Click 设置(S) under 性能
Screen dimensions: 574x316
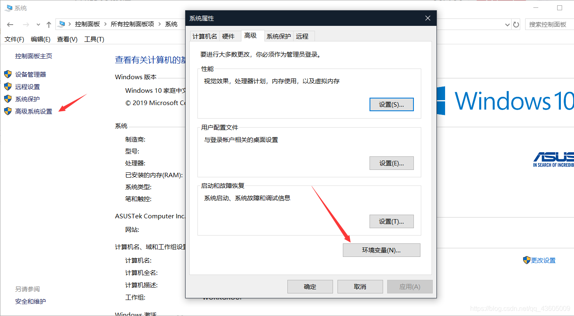point(391,104)
